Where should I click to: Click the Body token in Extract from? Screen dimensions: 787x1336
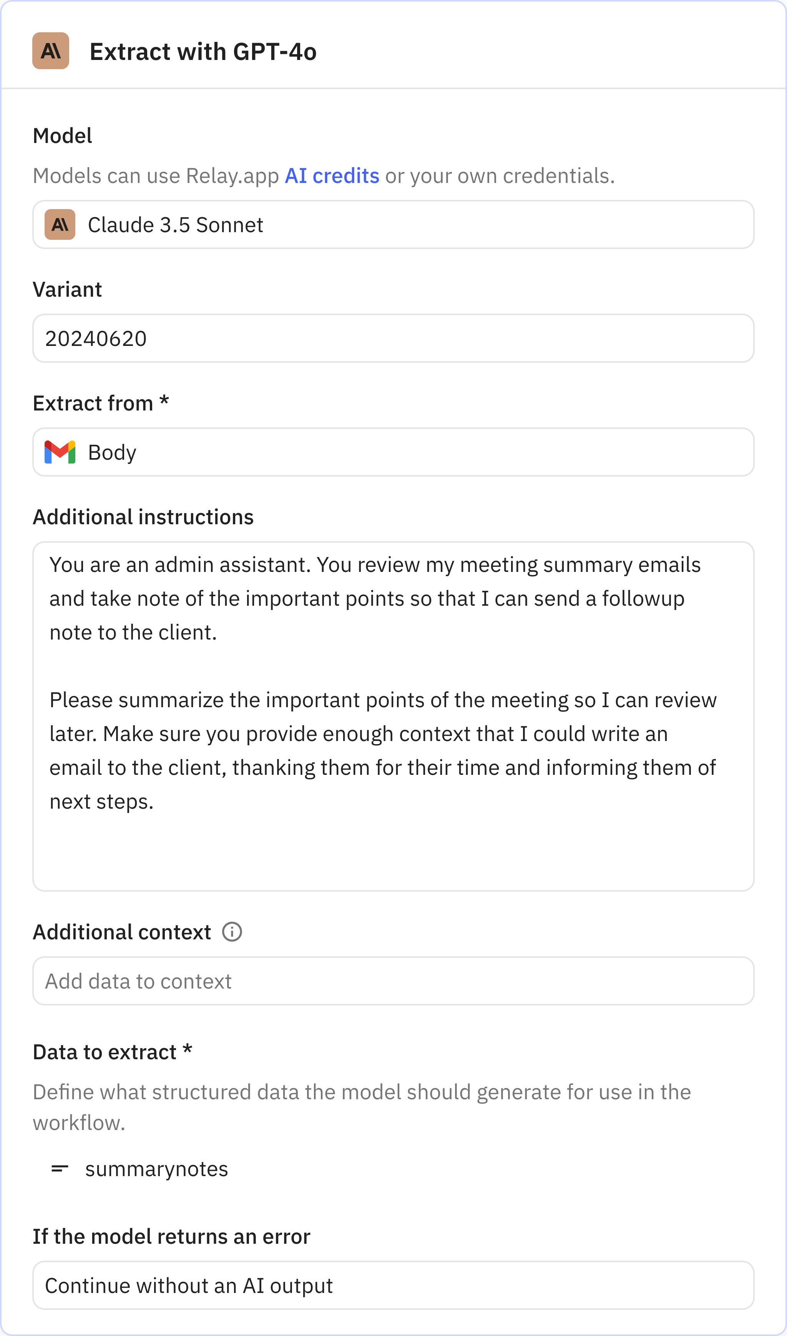(x=112, y=452)
